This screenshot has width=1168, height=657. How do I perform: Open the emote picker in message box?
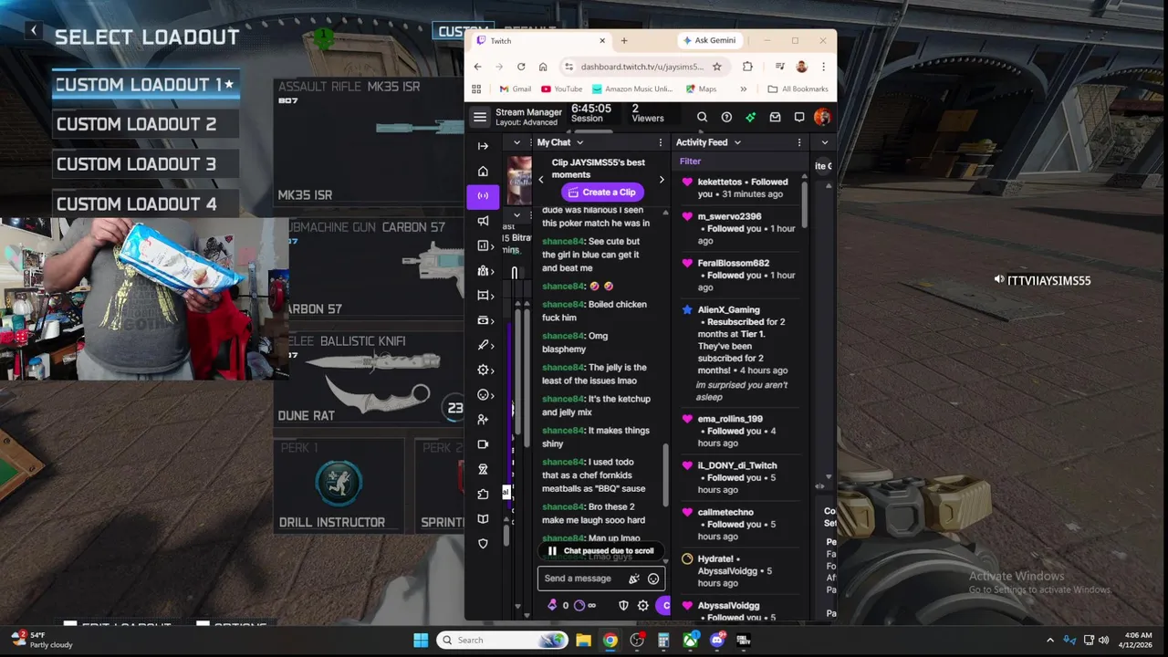(x=653, y=579)
